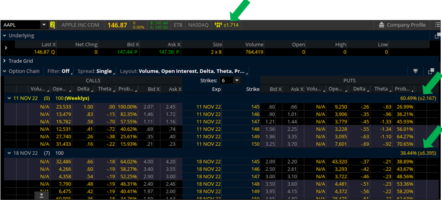Click the yellow number 2 link badge
This screenshot has width=442, height=200.
tap(52, 25)
